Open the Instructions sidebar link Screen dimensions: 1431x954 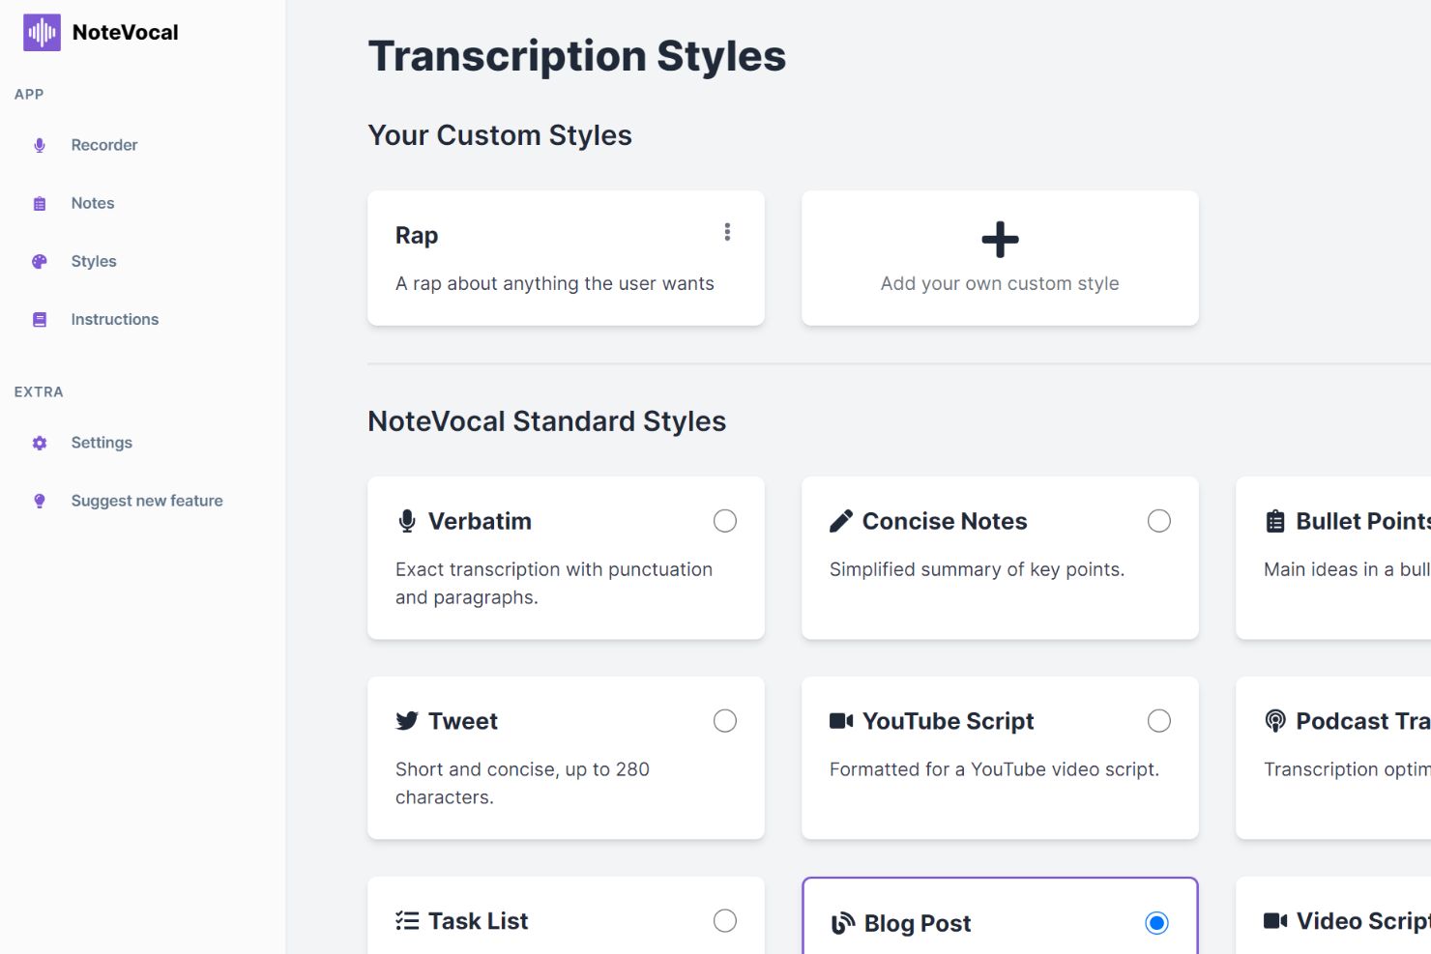[x=114, y=320]
